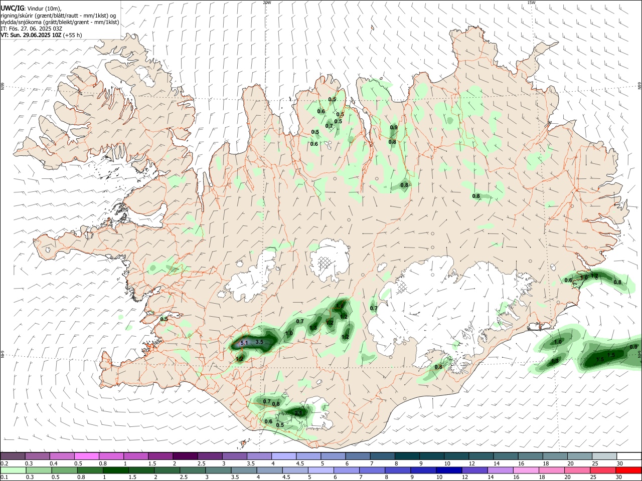Click the lightest green 0.1 swatch in the rain legend
This screenshot has height=481, width=642.
click(13, 470)
